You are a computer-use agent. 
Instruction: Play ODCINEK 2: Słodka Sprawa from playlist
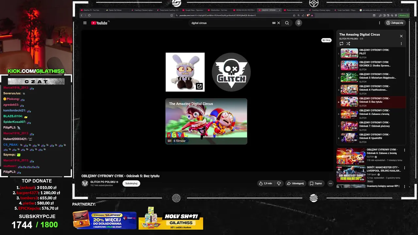click(x=372, y=65)
